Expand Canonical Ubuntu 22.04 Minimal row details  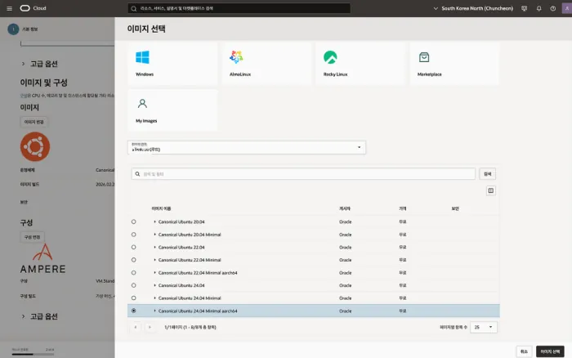pyautogui.click(x=154, y=260)
